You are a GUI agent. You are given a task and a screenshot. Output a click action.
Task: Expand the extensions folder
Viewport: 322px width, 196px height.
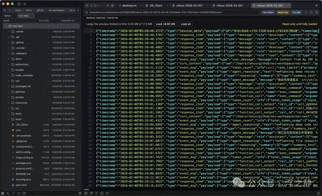click(8, 64)
